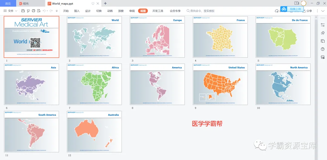Select the Europe slide thumbnail
Screen dimensions: 327x160
point(157,37)
